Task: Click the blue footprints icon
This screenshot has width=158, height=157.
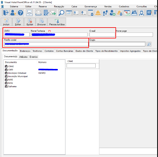Action: (105, 13)
